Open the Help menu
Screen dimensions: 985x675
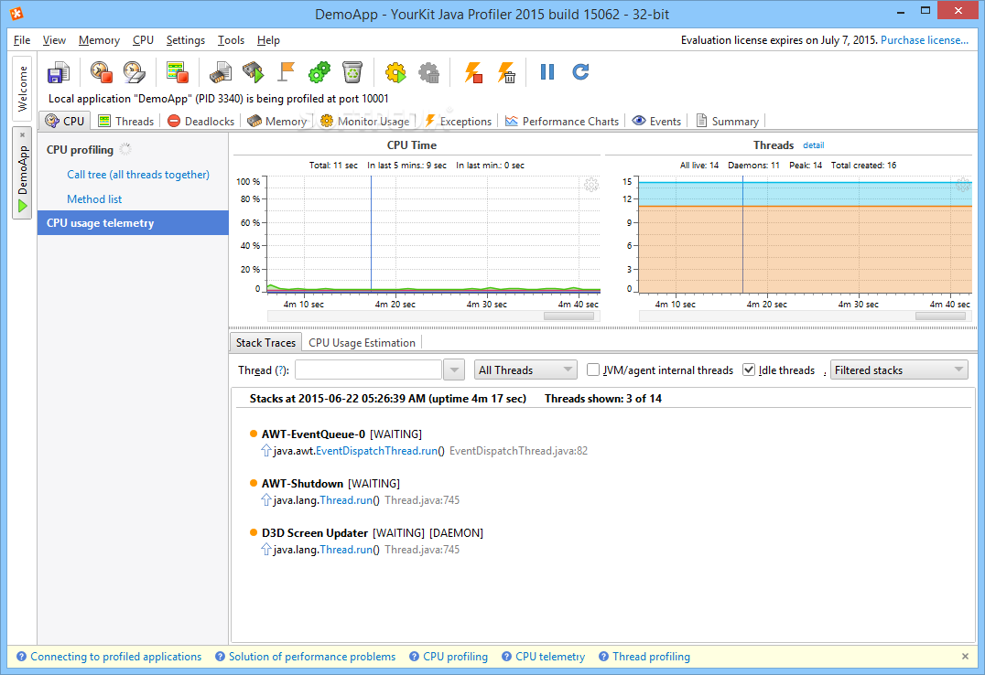coord(268,40)
